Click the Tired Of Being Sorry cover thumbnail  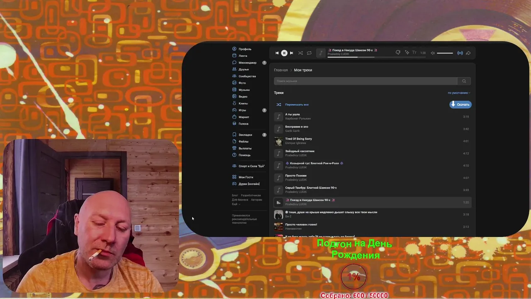[x=278, y=141]
